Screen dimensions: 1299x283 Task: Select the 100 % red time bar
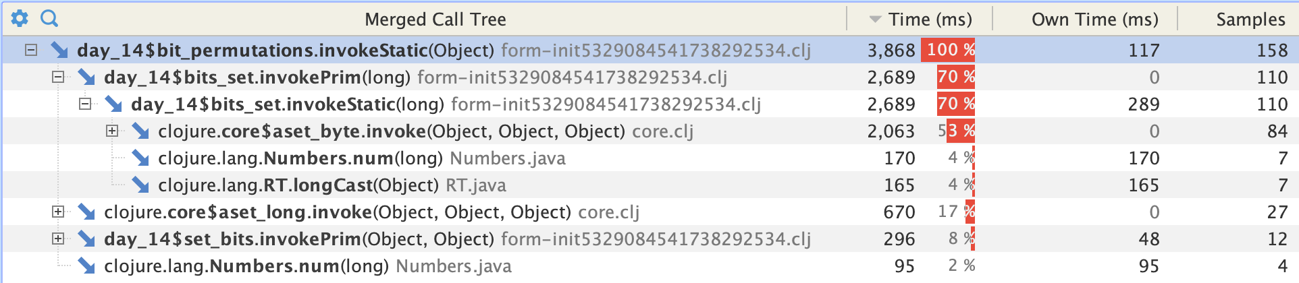(x=950, y=50)
